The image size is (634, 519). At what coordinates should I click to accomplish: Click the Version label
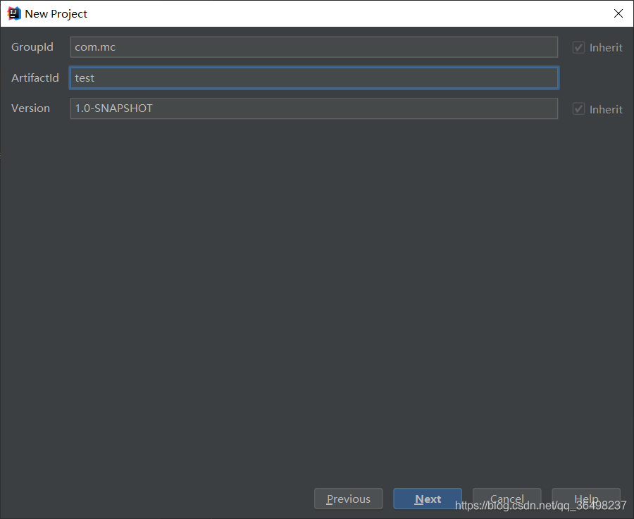[x=31, y=108]
